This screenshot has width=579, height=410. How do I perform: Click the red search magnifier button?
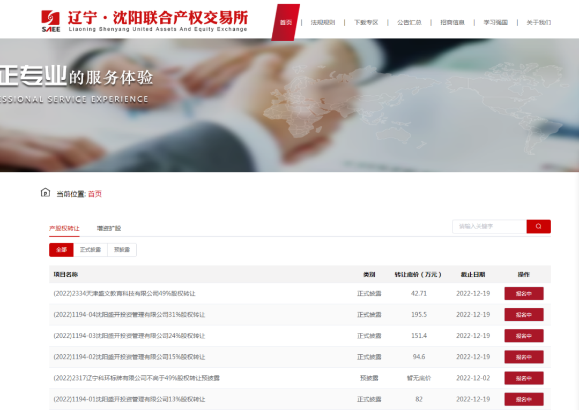coord(538,226)
